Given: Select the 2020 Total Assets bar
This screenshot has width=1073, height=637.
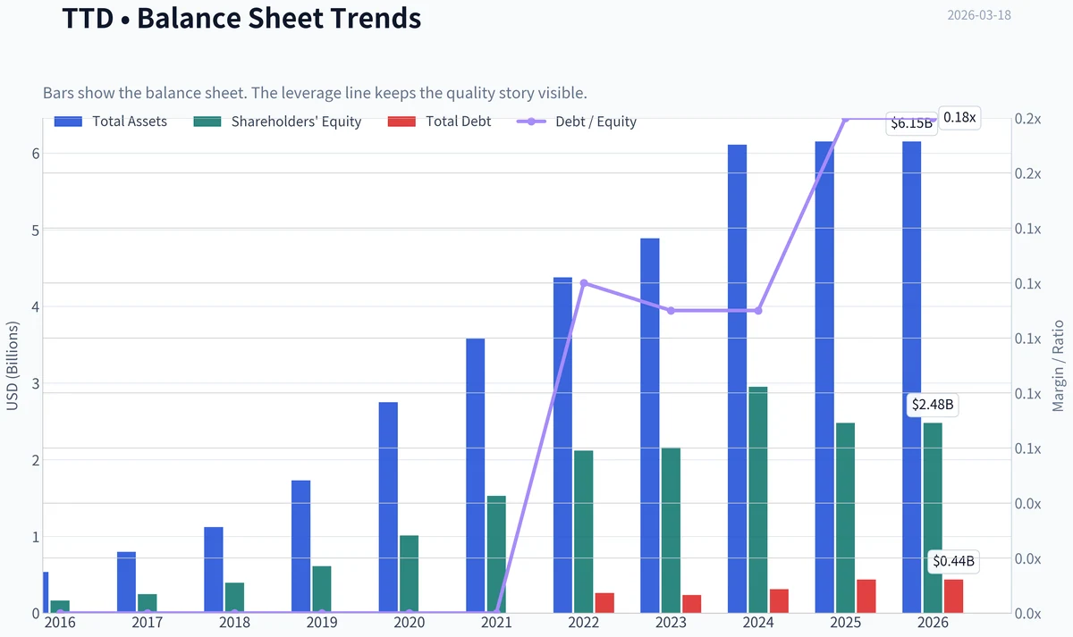Looking at the screenshot, I should 388,507.
